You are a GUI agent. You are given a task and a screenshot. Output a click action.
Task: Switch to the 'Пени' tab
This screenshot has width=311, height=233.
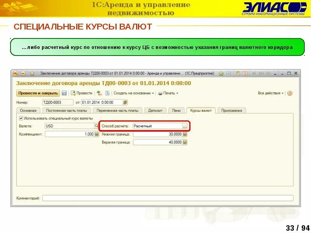176,110
